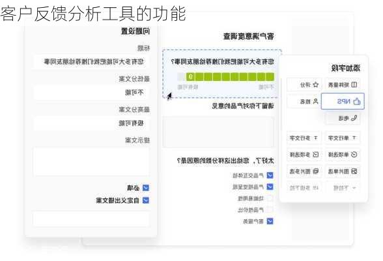
Task: Click the picture icon of 图片单选 field
Action: [354, 171]
